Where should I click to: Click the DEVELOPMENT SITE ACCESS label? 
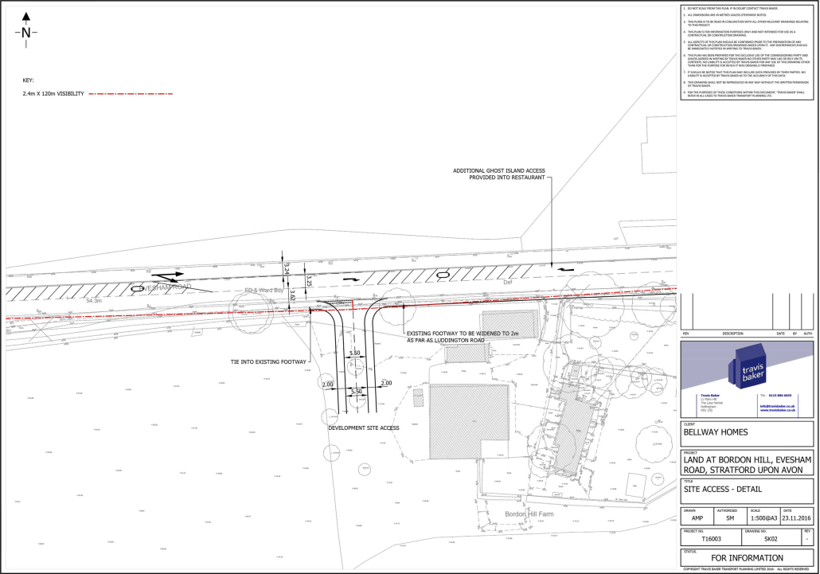coord(363,428)
